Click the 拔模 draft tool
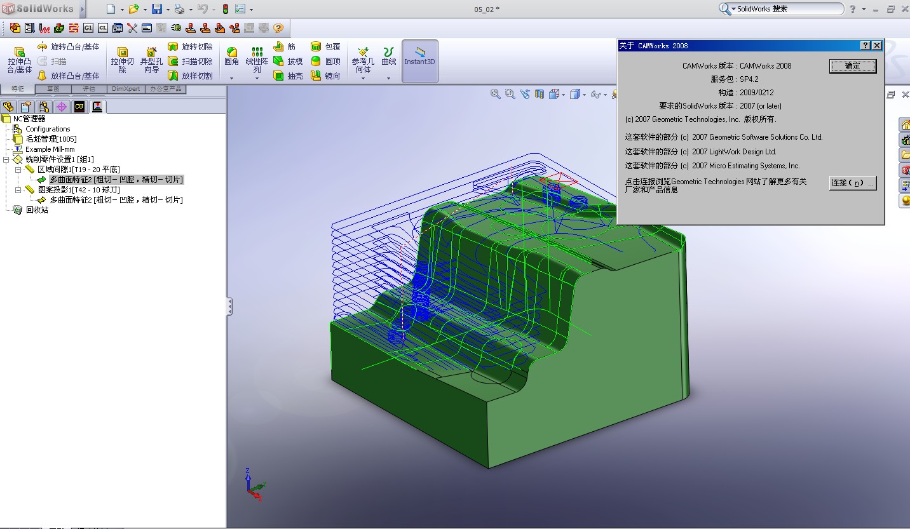The width and height of the screenshot is (910, 529). [288, 62]
